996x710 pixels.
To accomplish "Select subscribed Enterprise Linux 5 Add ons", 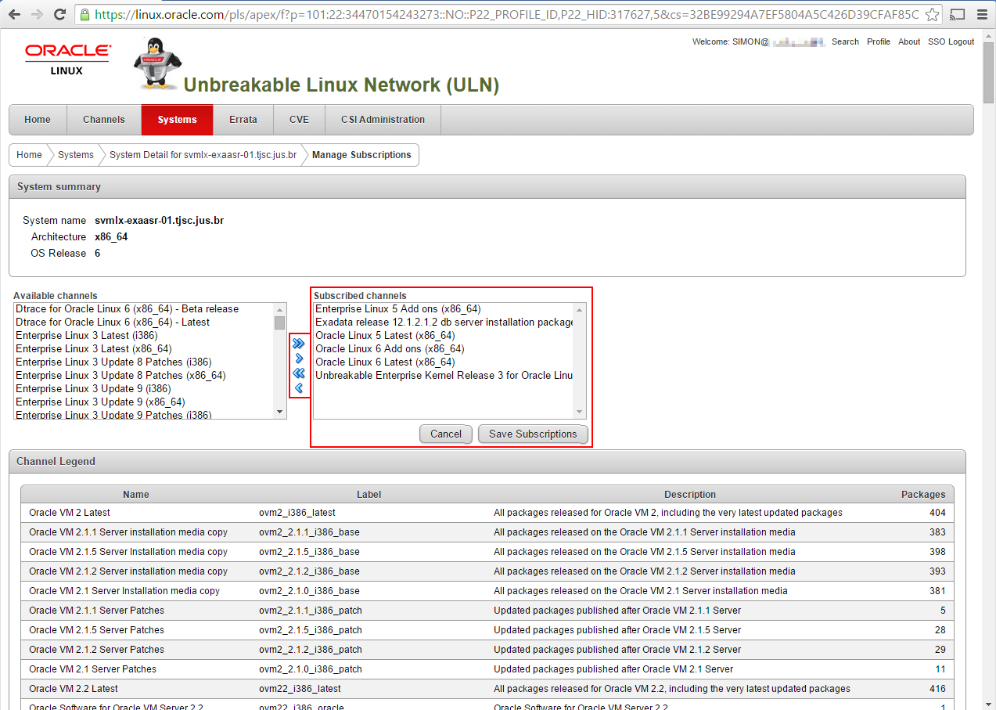I will pyautogui.click(x=444, y=309).
